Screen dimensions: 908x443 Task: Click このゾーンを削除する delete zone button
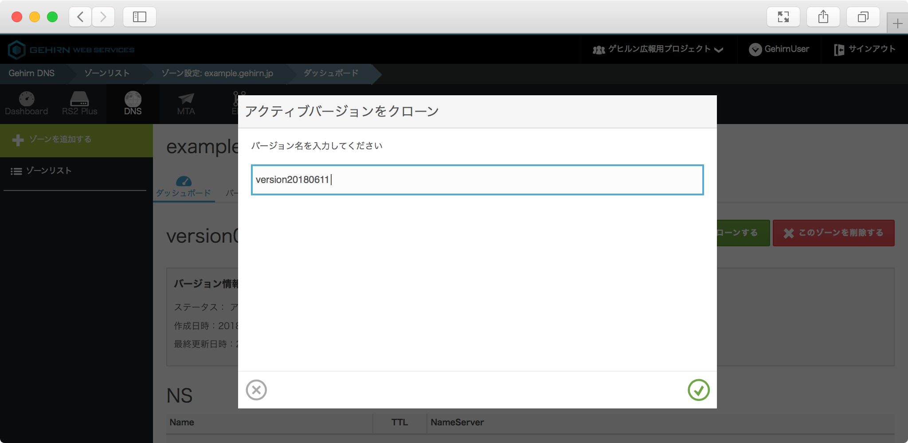pyautogui.click(x=833, y=233)
